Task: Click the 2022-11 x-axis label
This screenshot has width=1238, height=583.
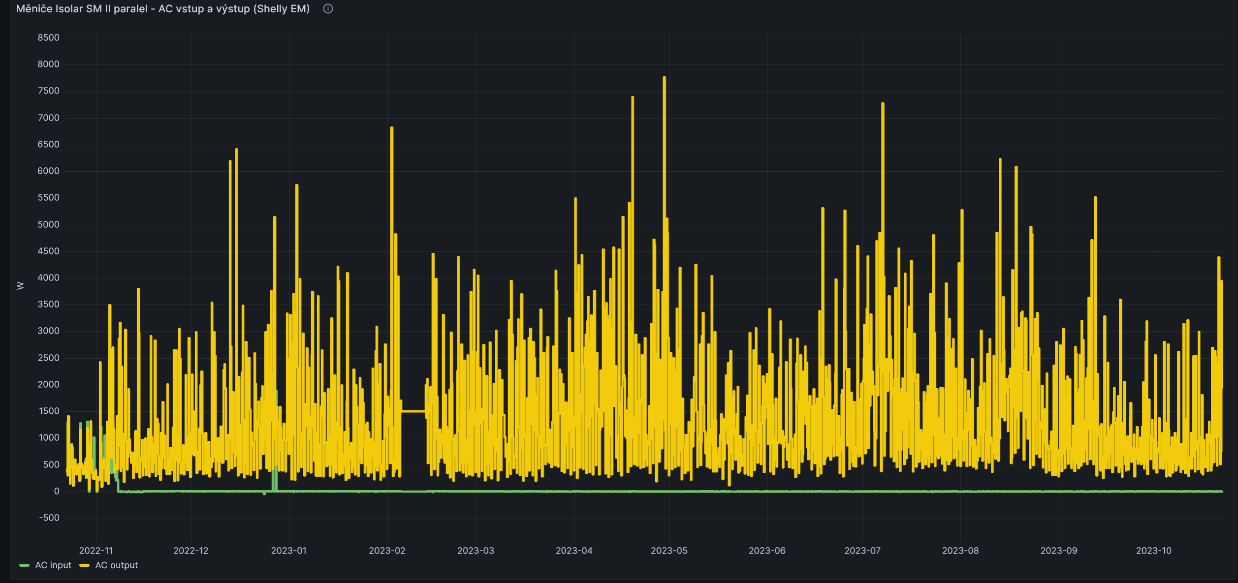Action: 95,551
